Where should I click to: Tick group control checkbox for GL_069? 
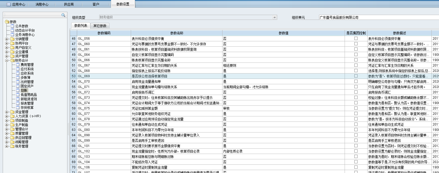[356, 76]
